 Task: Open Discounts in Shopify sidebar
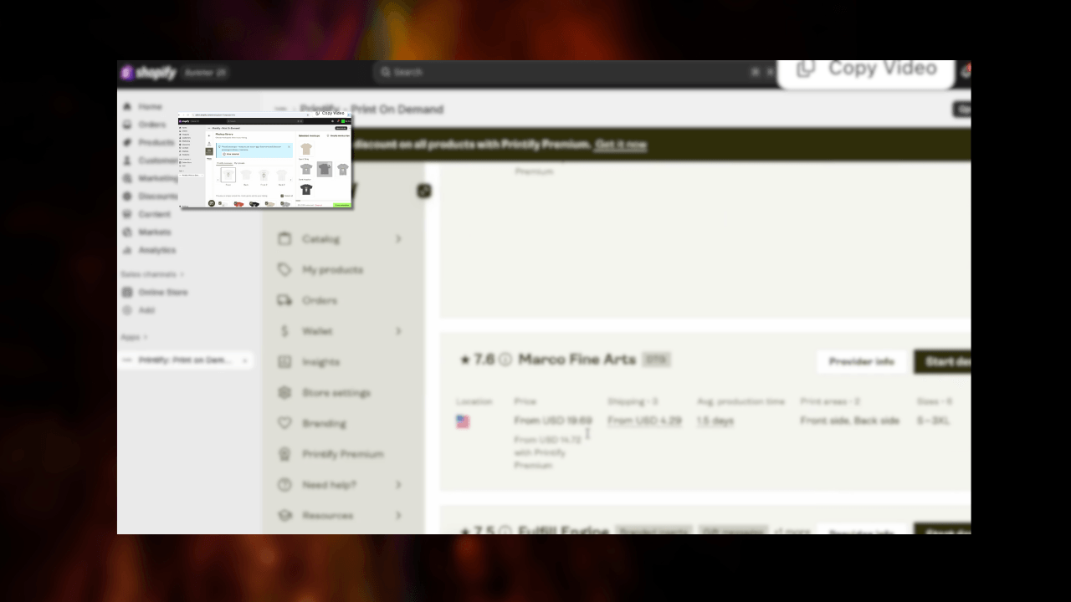click(158, 196)
